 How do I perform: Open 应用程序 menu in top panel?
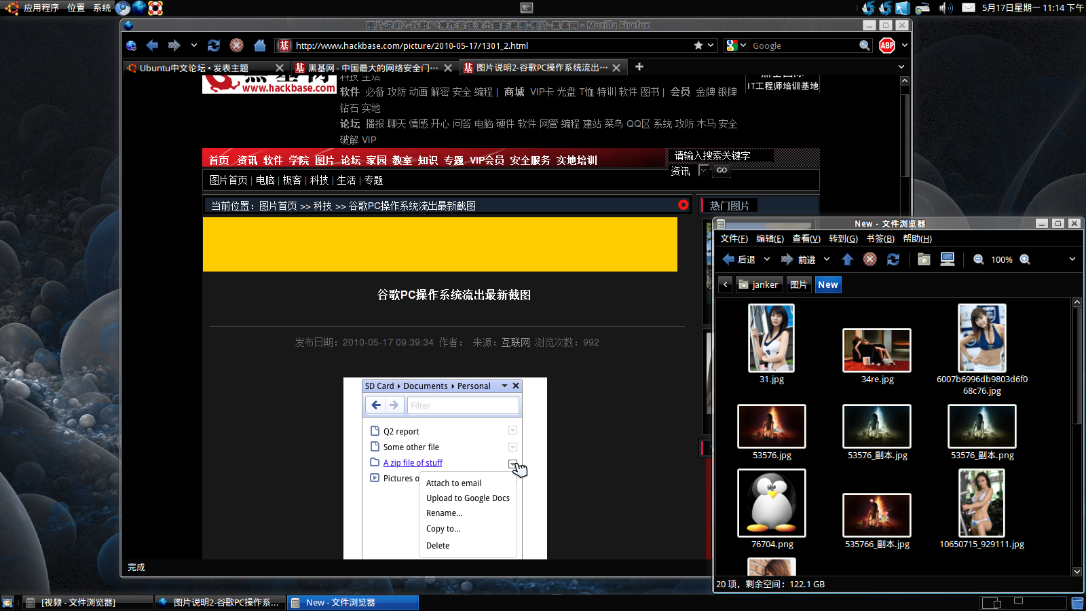(x=41, y=8)
